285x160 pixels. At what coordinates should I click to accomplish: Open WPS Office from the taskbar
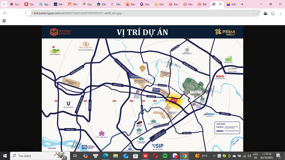click(145, 156)
